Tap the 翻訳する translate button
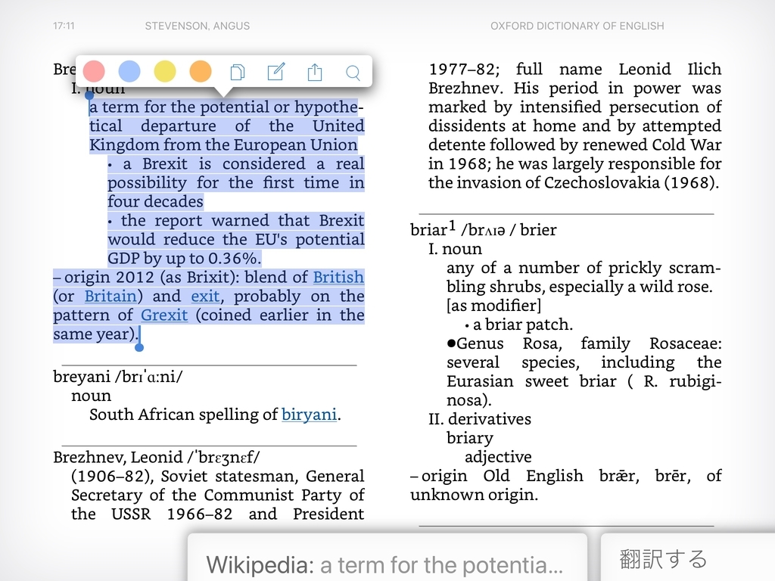Image resolution: width=775 pixels, height=581 pixels. (x=687, y=557)
